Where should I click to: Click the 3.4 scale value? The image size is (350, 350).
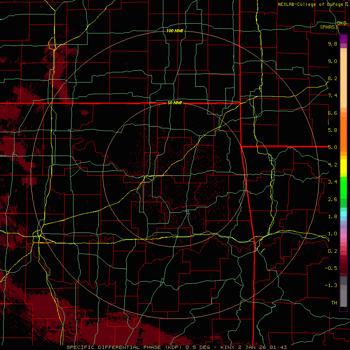click(x=332, y=182)
